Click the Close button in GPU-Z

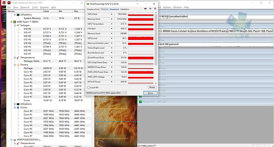coord(150,93)
